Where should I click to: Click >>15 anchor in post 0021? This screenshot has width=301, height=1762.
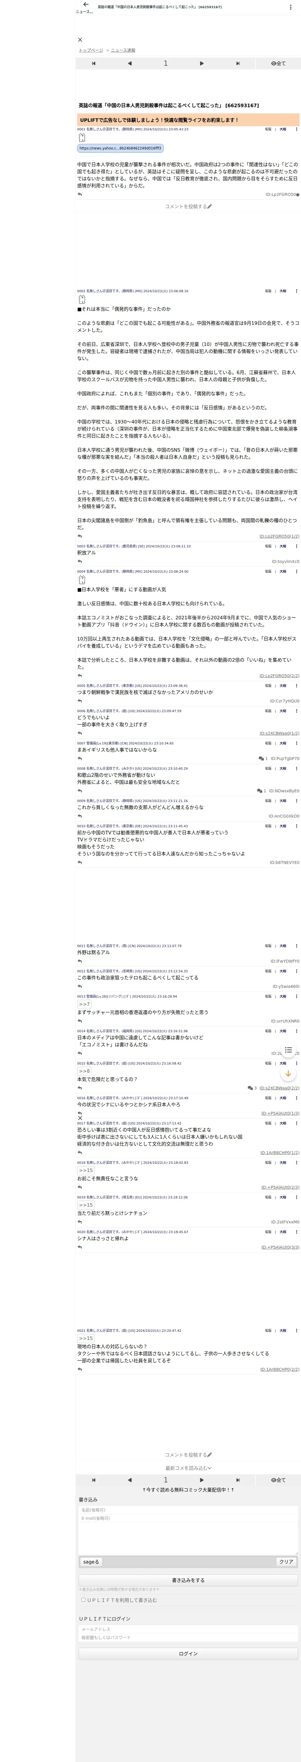(85, 1338)
